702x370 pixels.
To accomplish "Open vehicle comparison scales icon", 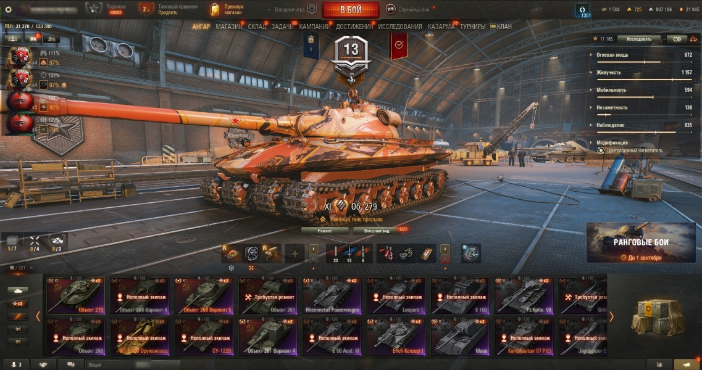I will [693, 39].
